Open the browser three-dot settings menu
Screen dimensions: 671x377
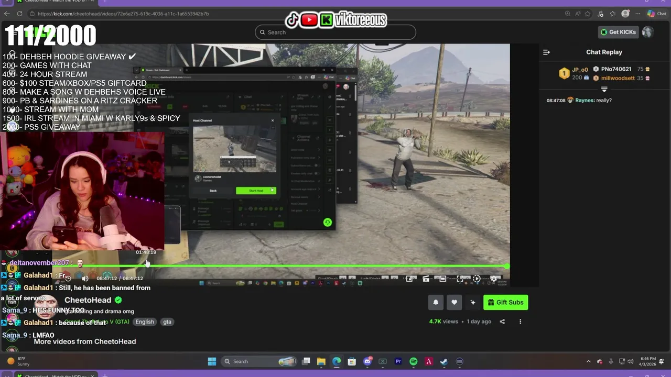click(x=637, y=14)
